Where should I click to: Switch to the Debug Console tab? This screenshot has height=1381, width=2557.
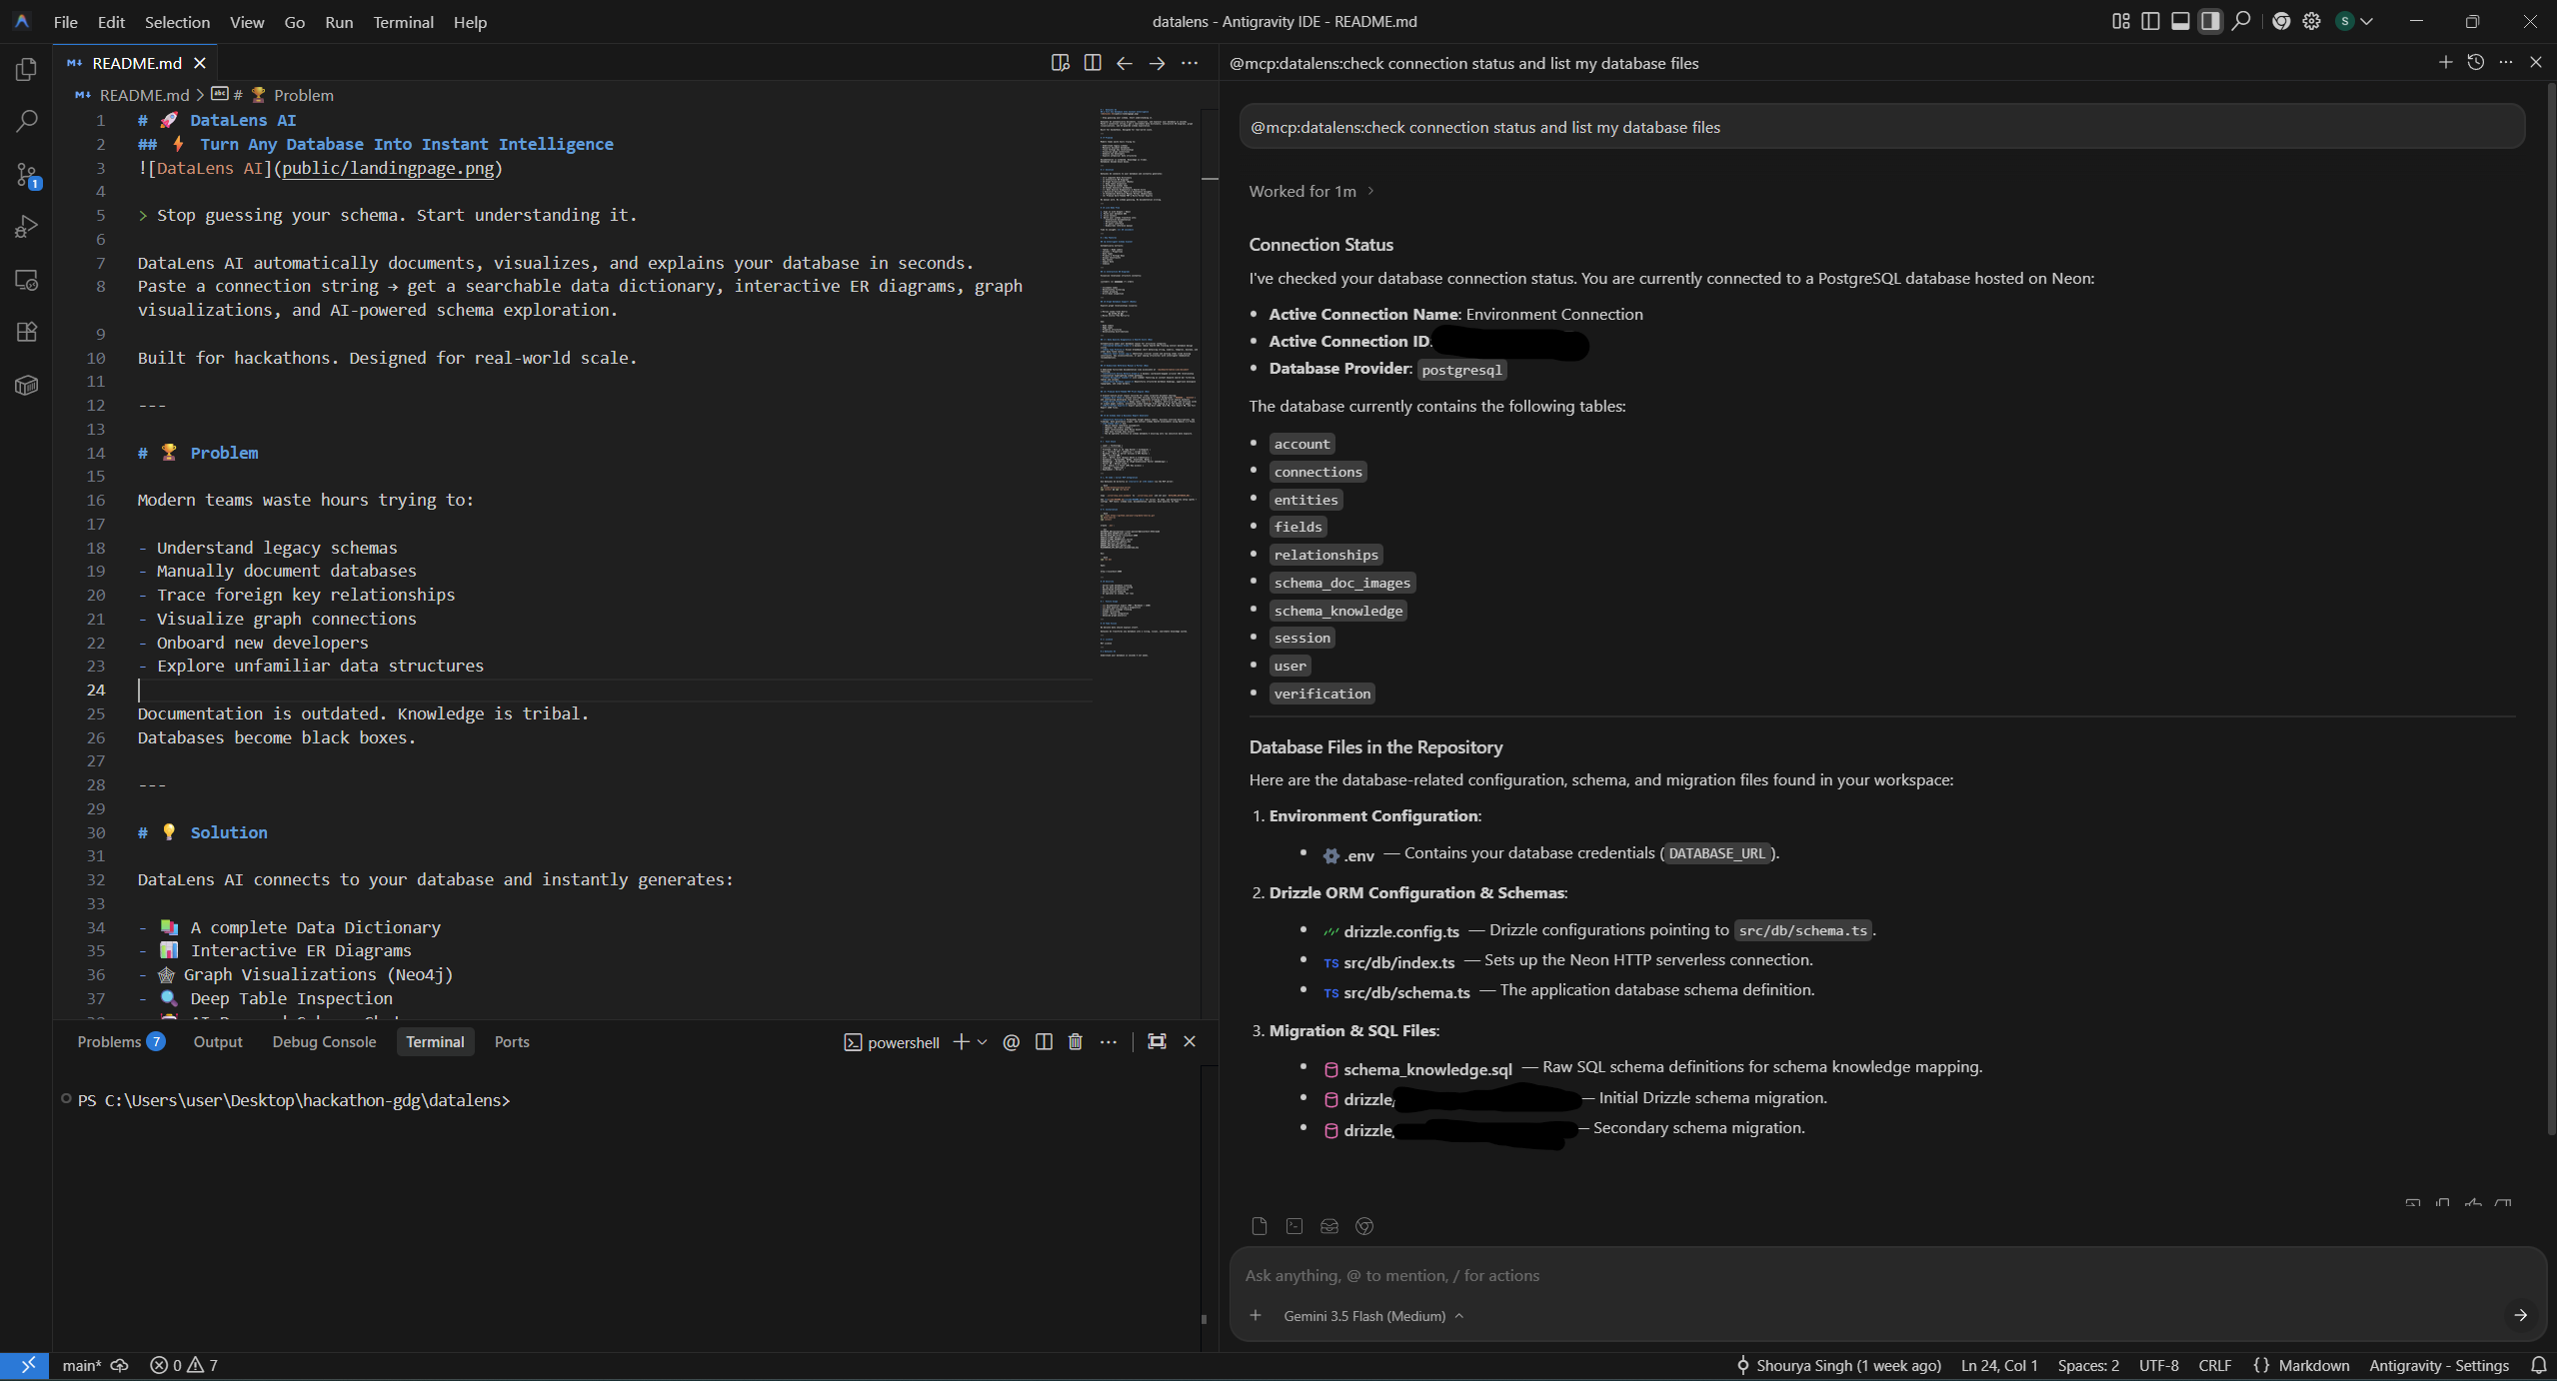pos(324,1041)
